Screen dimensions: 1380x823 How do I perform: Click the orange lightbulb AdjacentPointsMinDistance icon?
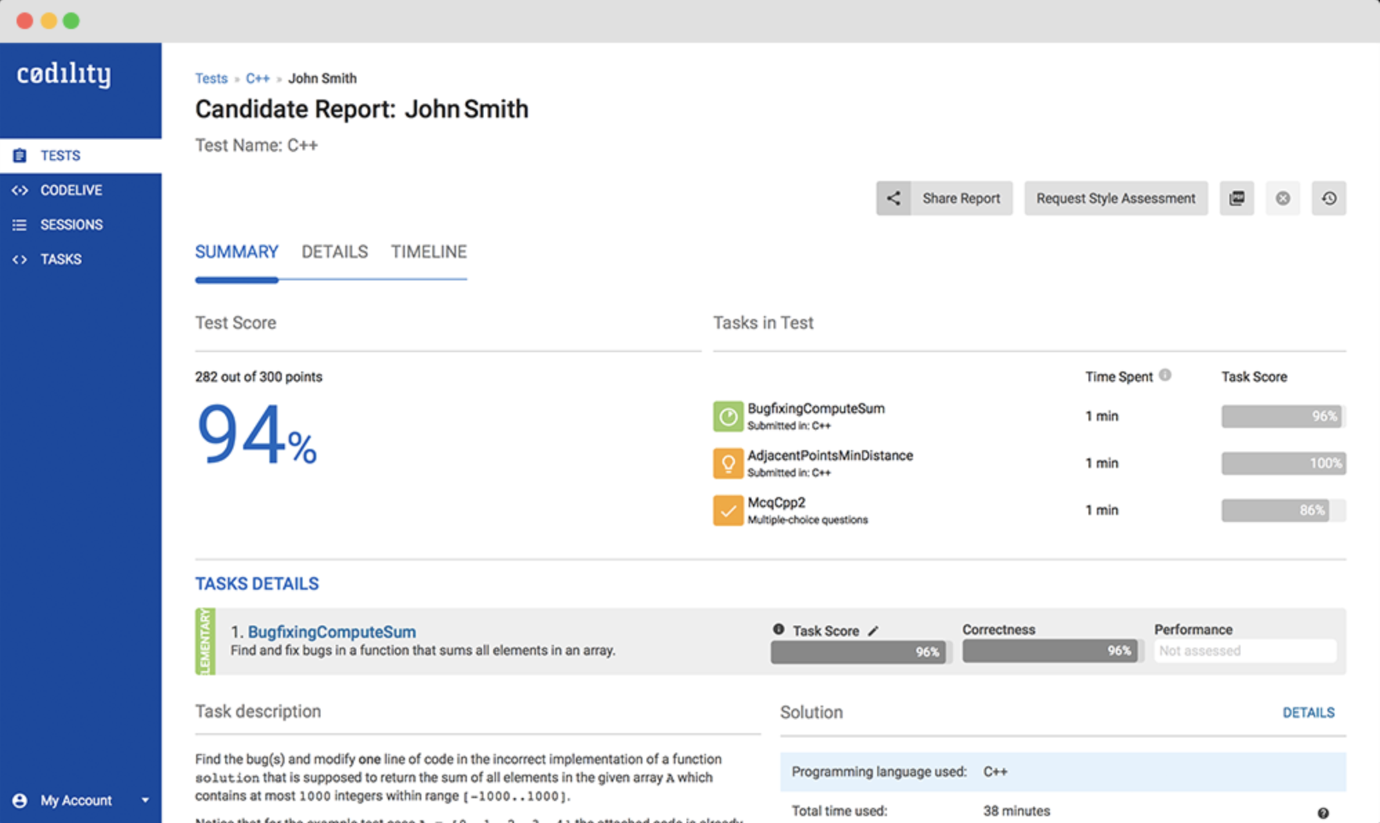pos(728,463)
